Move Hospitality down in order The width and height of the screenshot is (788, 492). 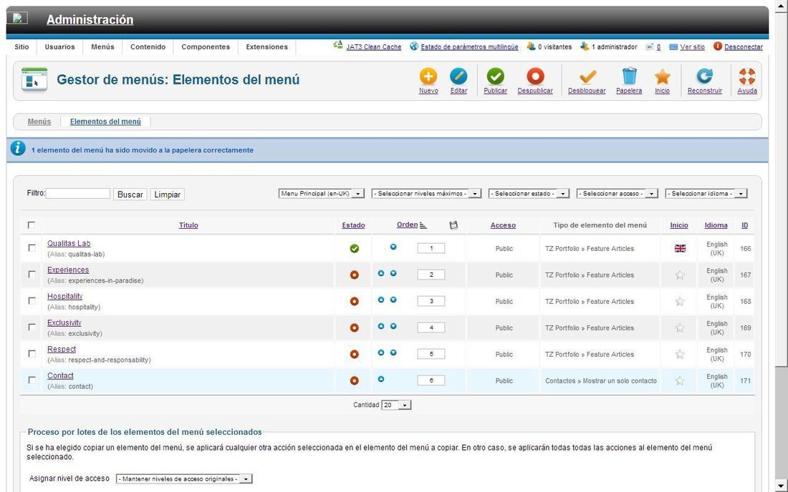(393, 300)
